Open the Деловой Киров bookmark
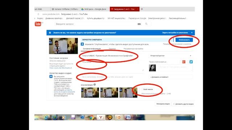This screenshot has height=130, width=232. 75,18
